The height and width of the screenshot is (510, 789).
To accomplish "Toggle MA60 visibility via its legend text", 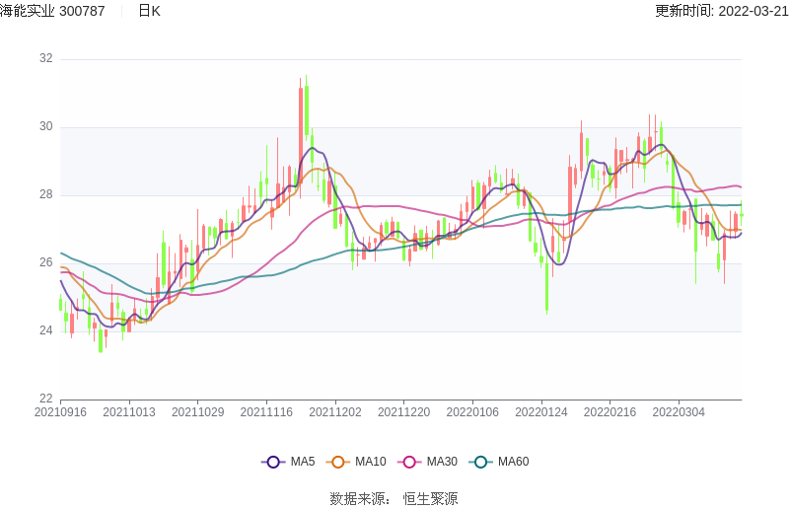I will click(x=513, y=462).
